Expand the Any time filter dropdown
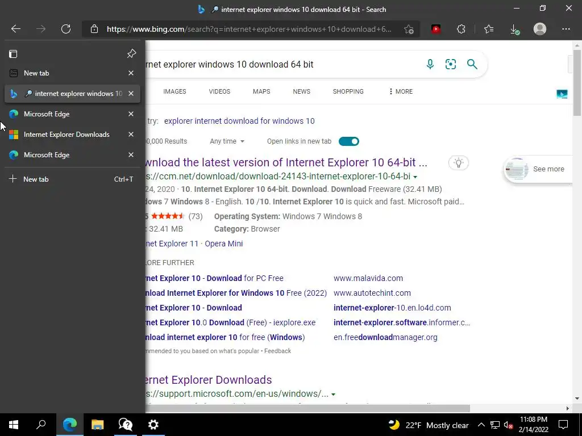Image resolution: width=582 pixels, height=436 pixels. click(x=227, y=141)
